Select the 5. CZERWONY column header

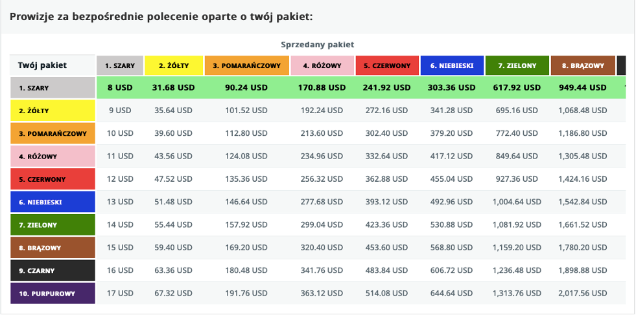(387, 65)
